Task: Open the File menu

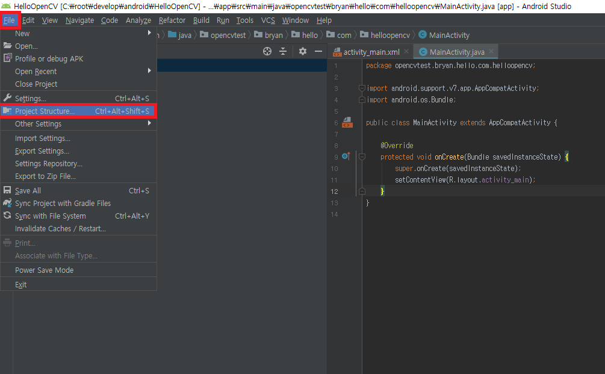Action: [9, 20]
